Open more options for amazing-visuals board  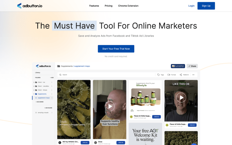(52, 113)
